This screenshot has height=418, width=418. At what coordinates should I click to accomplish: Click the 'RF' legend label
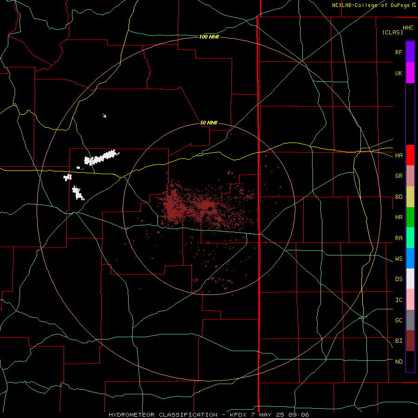[398, 52]
